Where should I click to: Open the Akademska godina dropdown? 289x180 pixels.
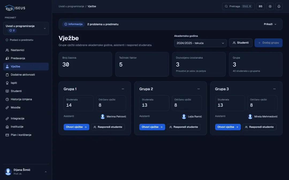[200, 43]
